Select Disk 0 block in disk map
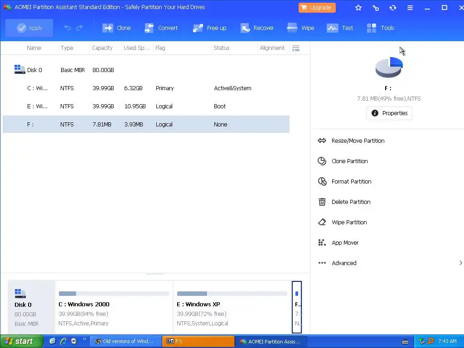Viewport: 464px width, 348px height. [x=31, y=307]
